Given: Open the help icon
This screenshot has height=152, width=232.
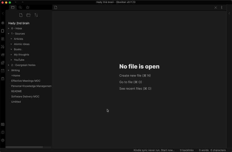Looking at the screenshot, I should 3,132.
